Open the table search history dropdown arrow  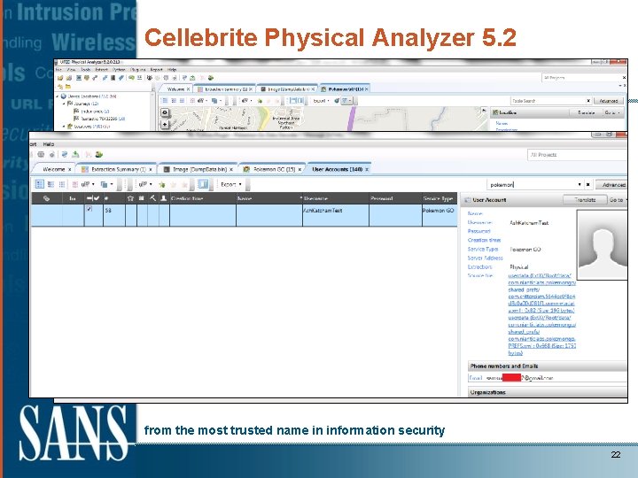coord(580,184)
